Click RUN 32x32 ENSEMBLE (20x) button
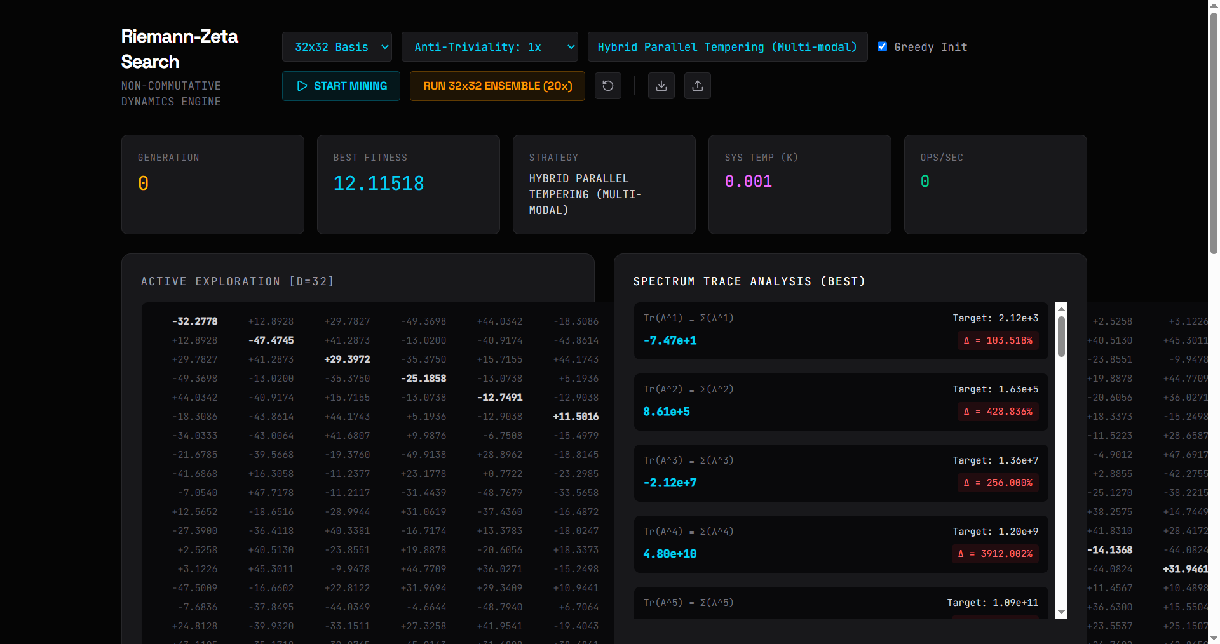 (x=498, y=86)
